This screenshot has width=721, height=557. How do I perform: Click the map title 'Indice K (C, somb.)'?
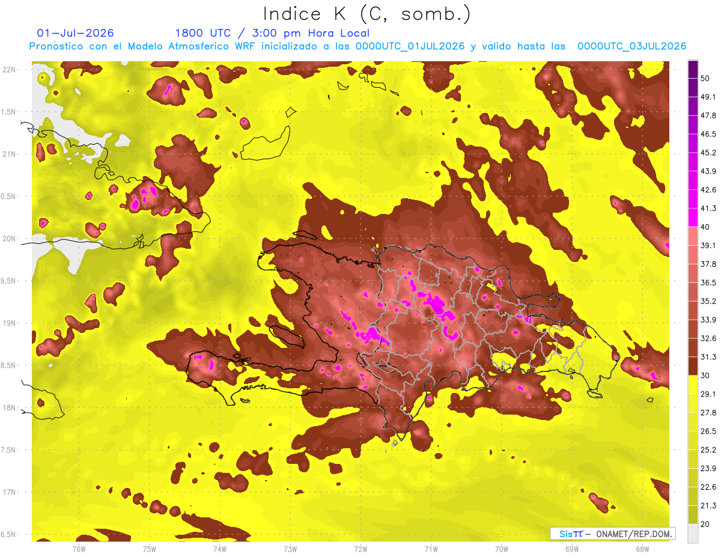click(367, 14)
